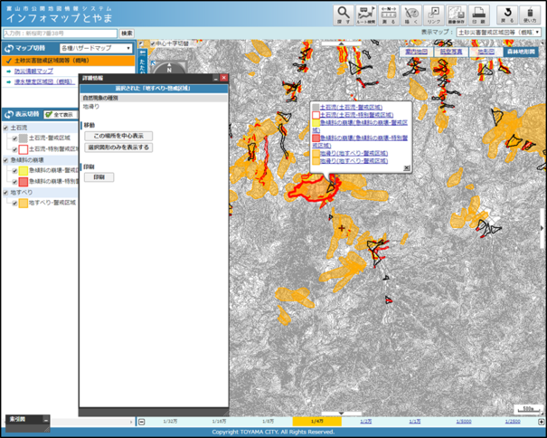Uncheck the 土石流 group checkbox
The image size is (547, 438).
5,128
